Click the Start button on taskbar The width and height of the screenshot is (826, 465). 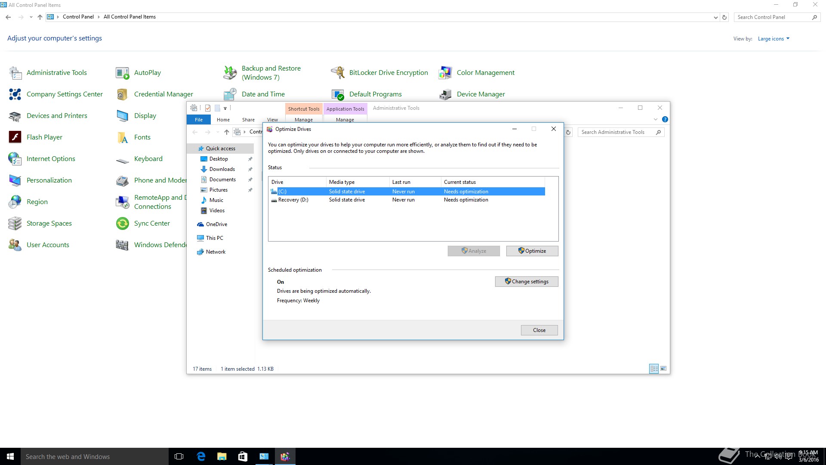[x=10, y=456]
